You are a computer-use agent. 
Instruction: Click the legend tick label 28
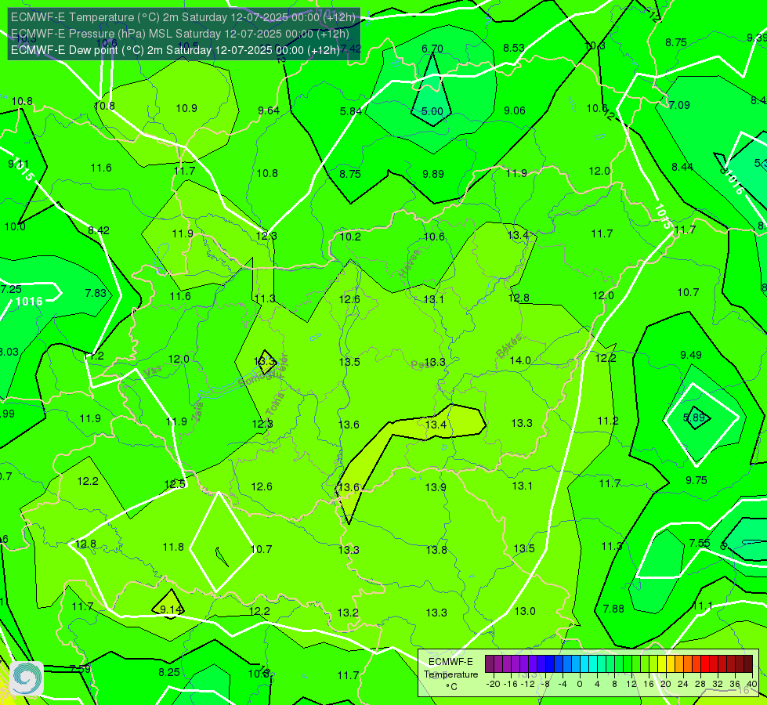(700, 684)
